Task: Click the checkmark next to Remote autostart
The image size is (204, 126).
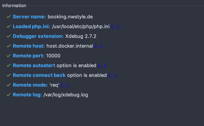Action: click(x=9, y=66)
